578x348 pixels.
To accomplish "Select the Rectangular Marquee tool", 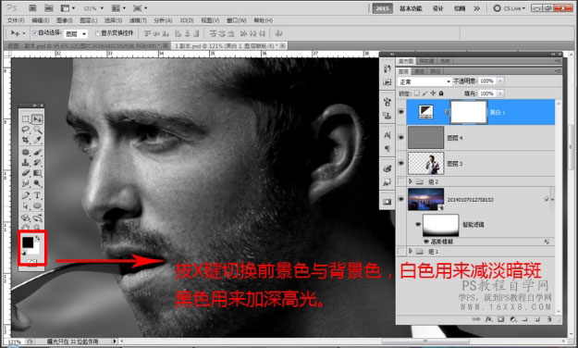I will coord(26,118).
